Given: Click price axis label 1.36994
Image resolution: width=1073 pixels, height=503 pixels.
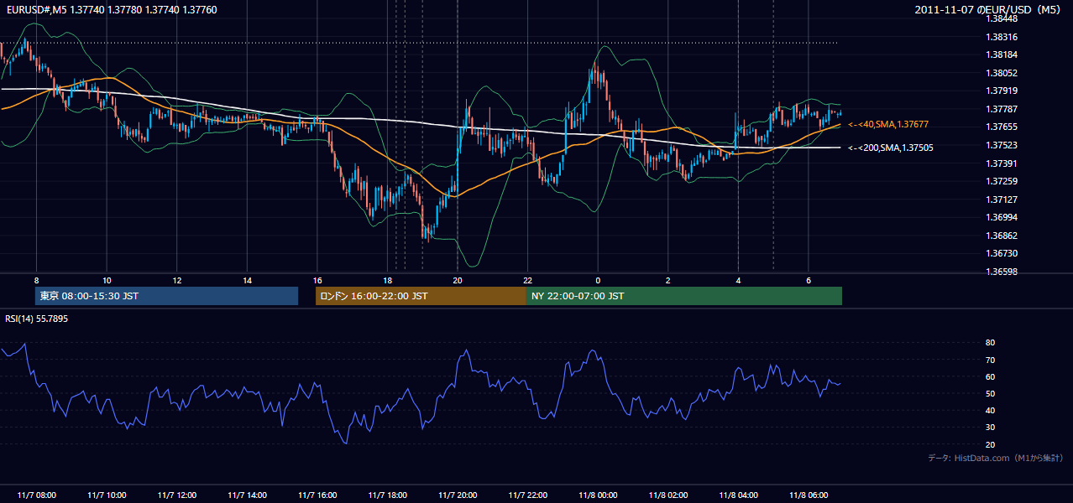Looking at the screenshot, I should [x=1002, y=217].
